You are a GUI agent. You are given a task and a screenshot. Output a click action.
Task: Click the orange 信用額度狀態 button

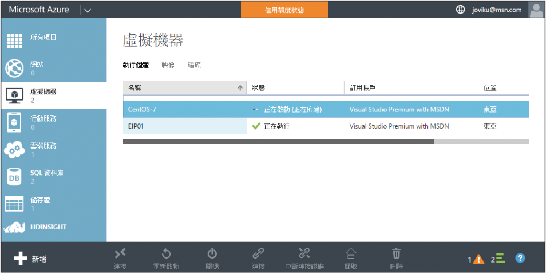tap(284, 10)
